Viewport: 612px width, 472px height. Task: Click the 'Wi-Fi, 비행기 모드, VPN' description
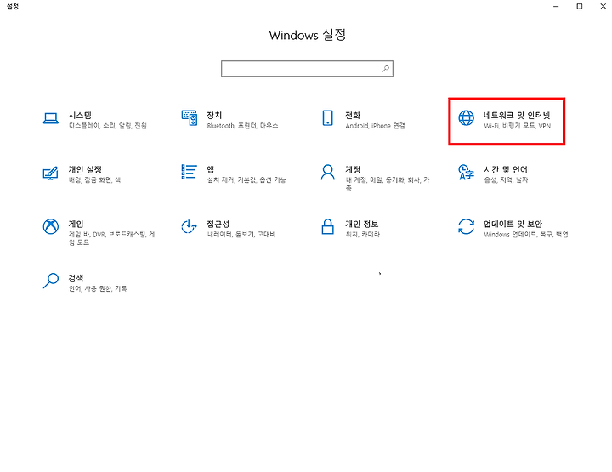click(517, 126)
